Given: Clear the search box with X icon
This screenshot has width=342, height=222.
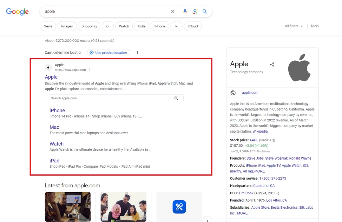Looking at the screenshot, I should point(173,12).
